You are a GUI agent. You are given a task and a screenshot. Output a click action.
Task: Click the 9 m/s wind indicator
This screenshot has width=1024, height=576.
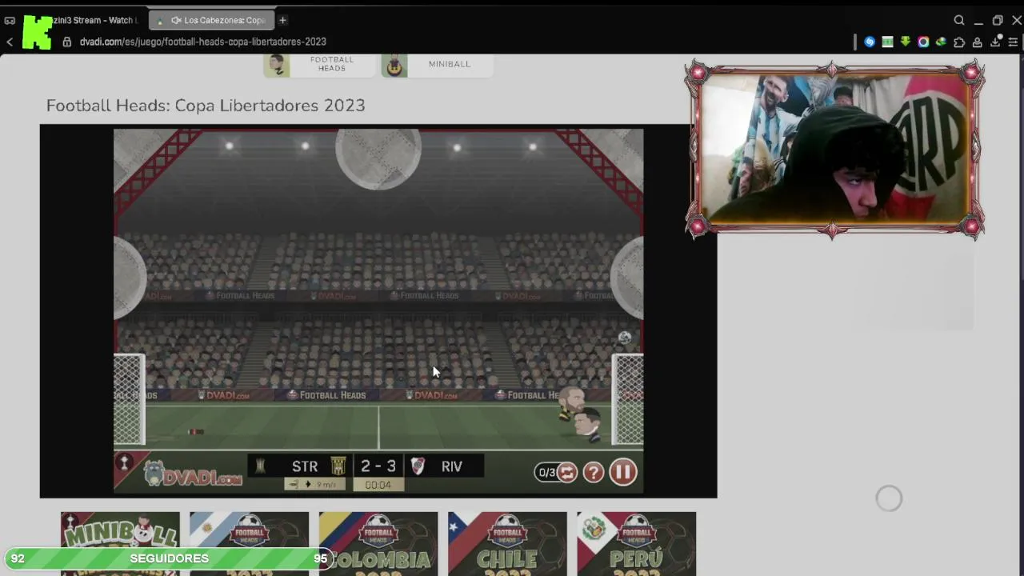coord(316,484)
